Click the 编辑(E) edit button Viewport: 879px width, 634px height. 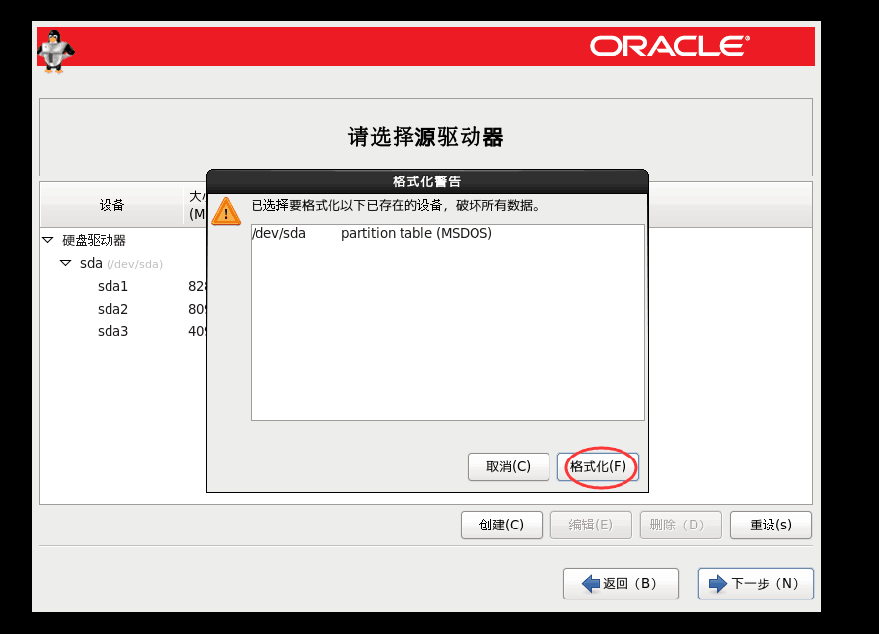tap(590, 526)
